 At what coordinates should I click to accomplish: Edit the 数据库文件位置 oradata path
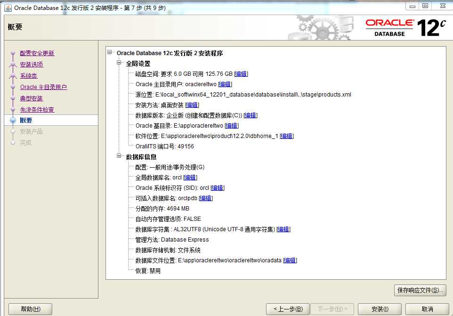(290, 260)
